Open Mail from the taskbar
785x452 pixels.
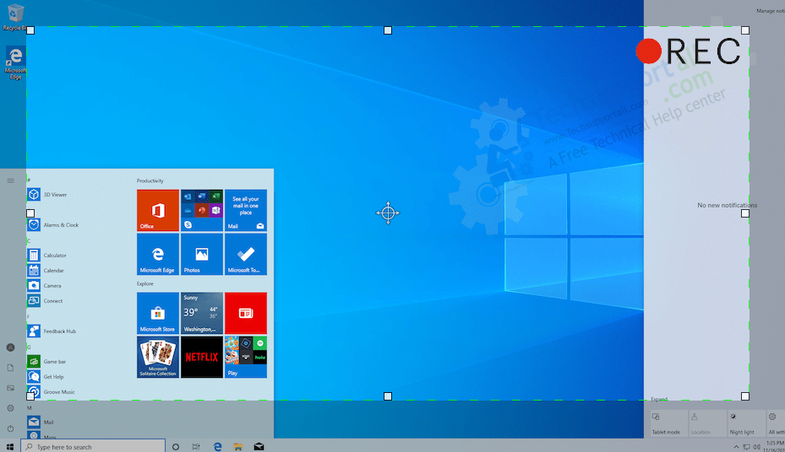click(259, 446)
